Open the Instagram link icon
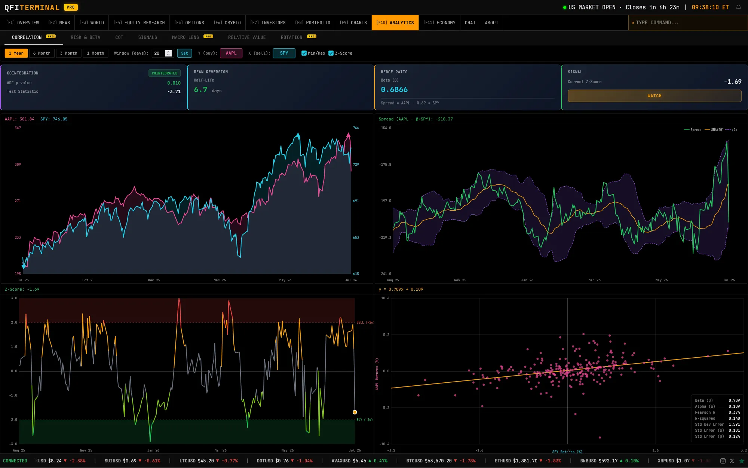The height and width of the screenshot is (468, 748). tap(723, 461)
